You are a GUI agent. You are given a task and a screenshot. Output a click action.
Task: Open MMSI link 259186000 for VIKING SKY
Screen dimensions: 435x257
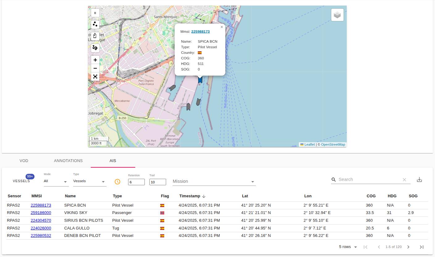(x=41, y=213)
